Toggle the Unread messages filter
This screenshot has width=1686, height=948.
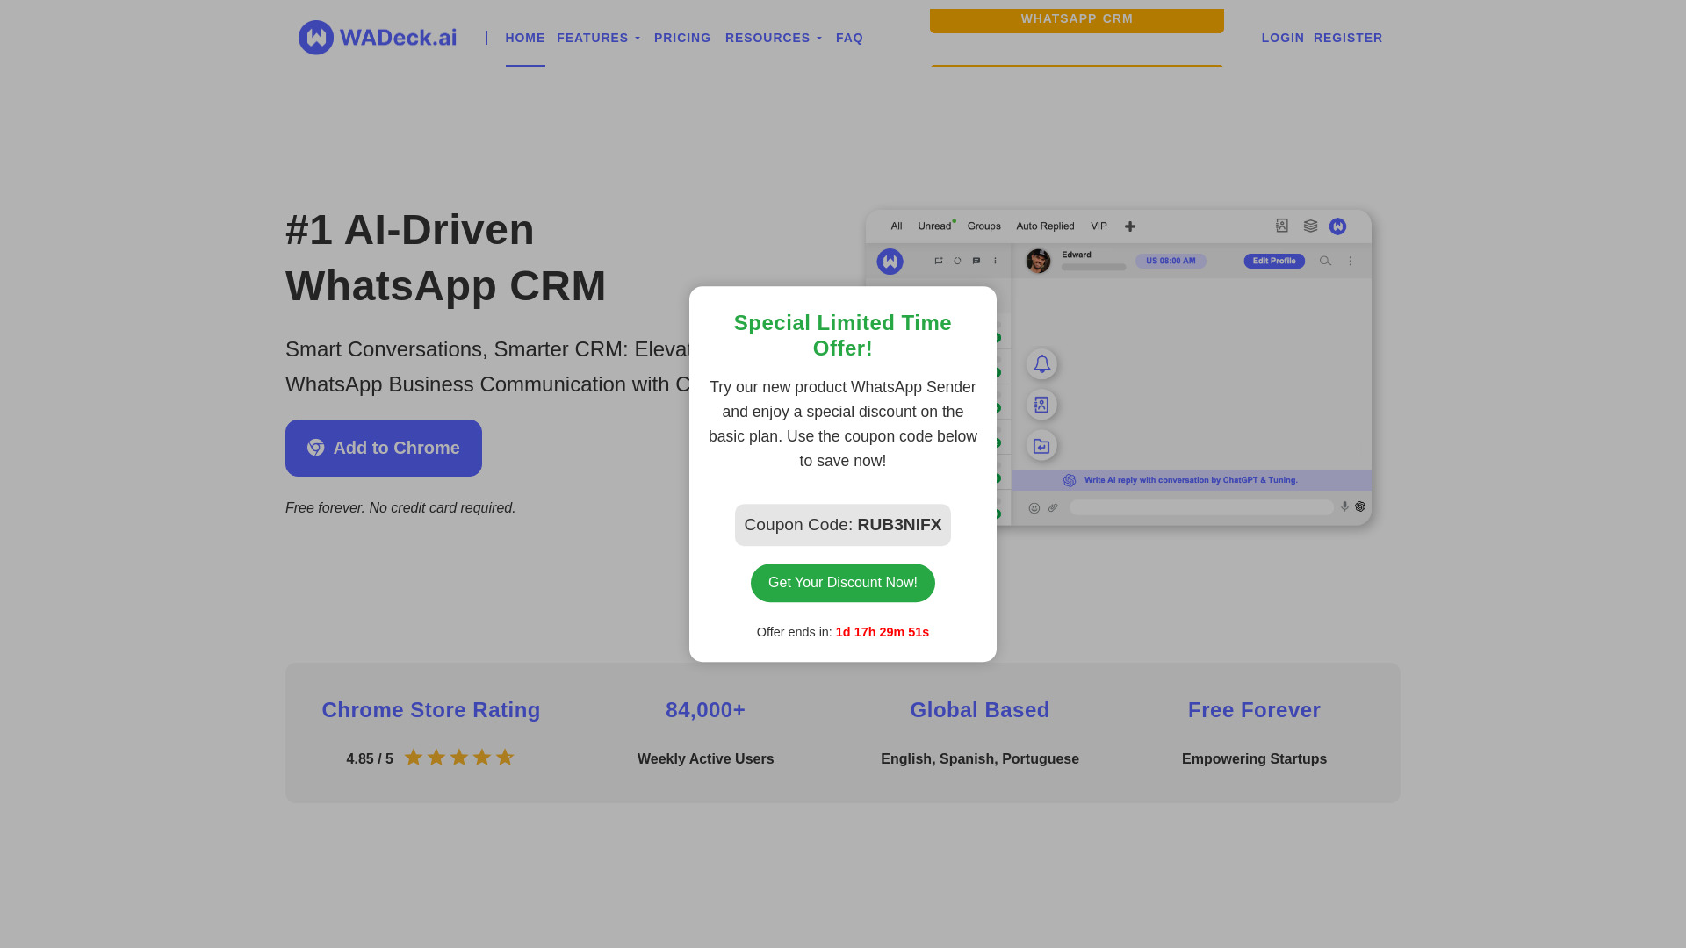pos(934,226)
